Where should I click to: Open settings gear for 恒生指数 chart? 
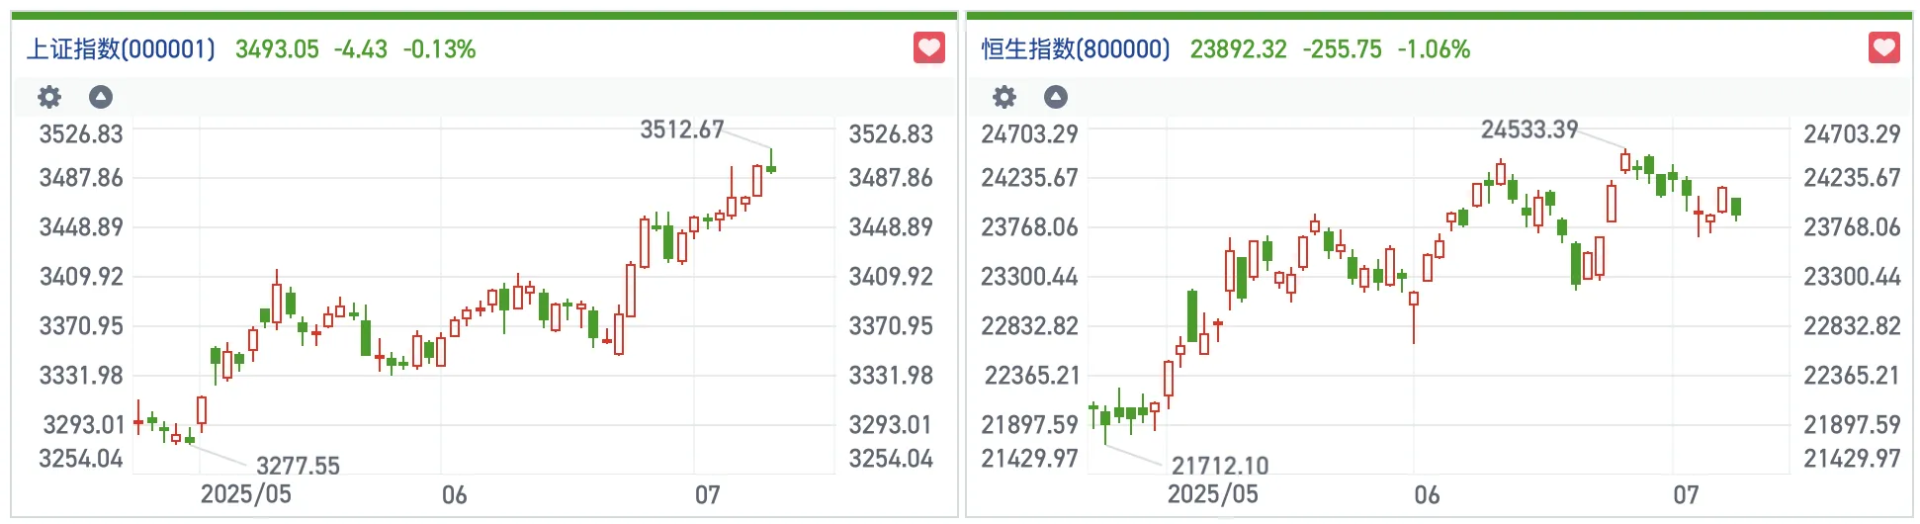click(1004, 97)
